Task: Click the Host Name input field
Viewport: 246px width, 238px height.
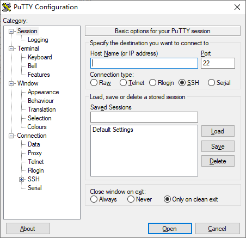Action: pyautogui.click(x=144, y=63)
